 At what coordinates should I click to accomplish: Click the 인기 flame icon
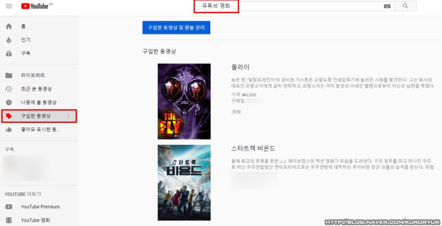point(9,40)
